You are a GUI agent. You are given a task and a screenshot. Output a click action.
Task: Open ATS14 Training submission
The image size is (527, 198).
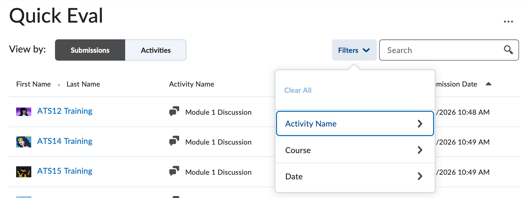65,141
